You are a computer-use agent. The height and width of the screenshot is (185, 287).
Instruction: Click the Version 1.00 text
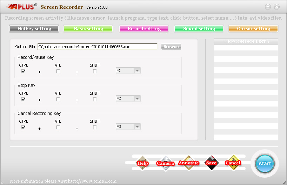point(97,7)
